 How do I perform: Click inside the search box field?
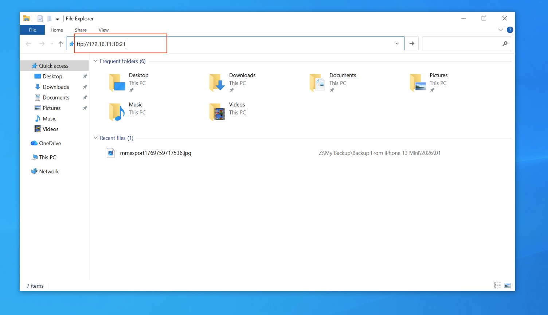click(461, 44)
